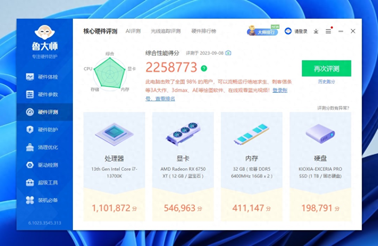Click the hard drive icon
The height and width of the screenshot is (246, 378).
click(320, 134)
